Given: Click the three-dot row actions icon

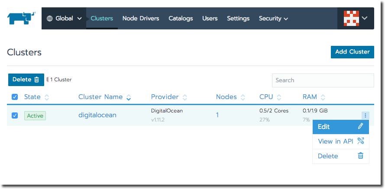Looking at the screenshot, I should pyautogui.click(x=366, y=115).
